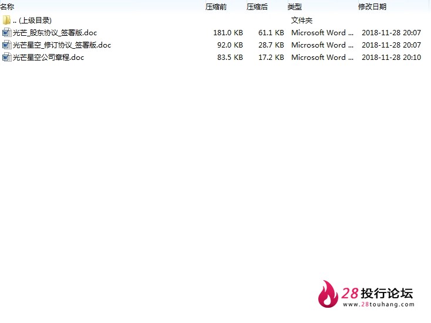The width and height of the screenshot is (431, 323).
Task: Click the 2018-11-28 20:10 date cell
Action: click(x=392, y=58)
